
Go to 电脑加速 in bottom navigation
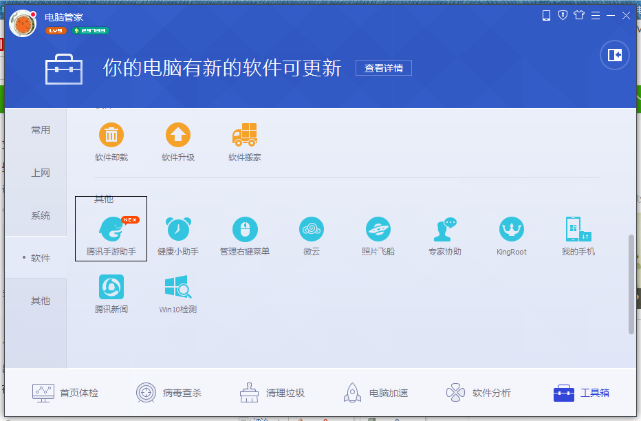click(376, 393)
